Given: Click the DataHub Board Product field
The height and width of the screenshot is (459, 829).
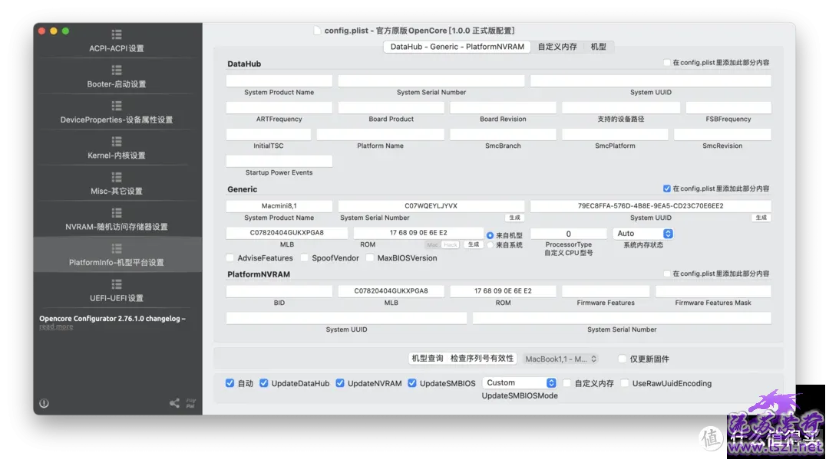Looking at the screenshot, I should pos(391,107).
